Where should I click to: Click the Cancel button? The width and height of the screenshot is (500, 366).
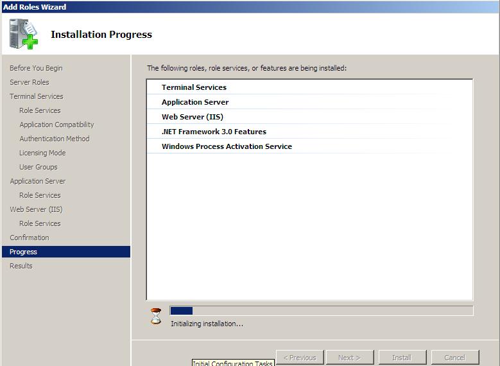pos(455,358)
